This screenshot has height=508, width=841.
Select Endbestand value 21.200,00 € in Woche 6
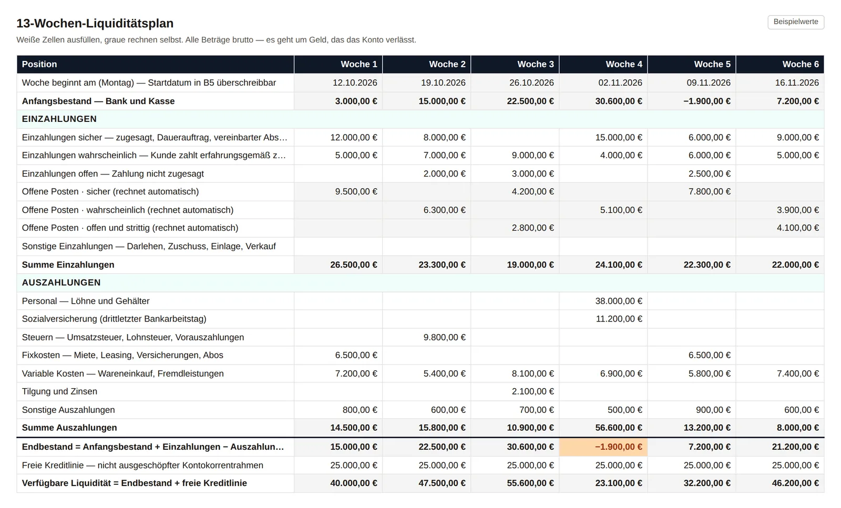[x=780, y=447]
